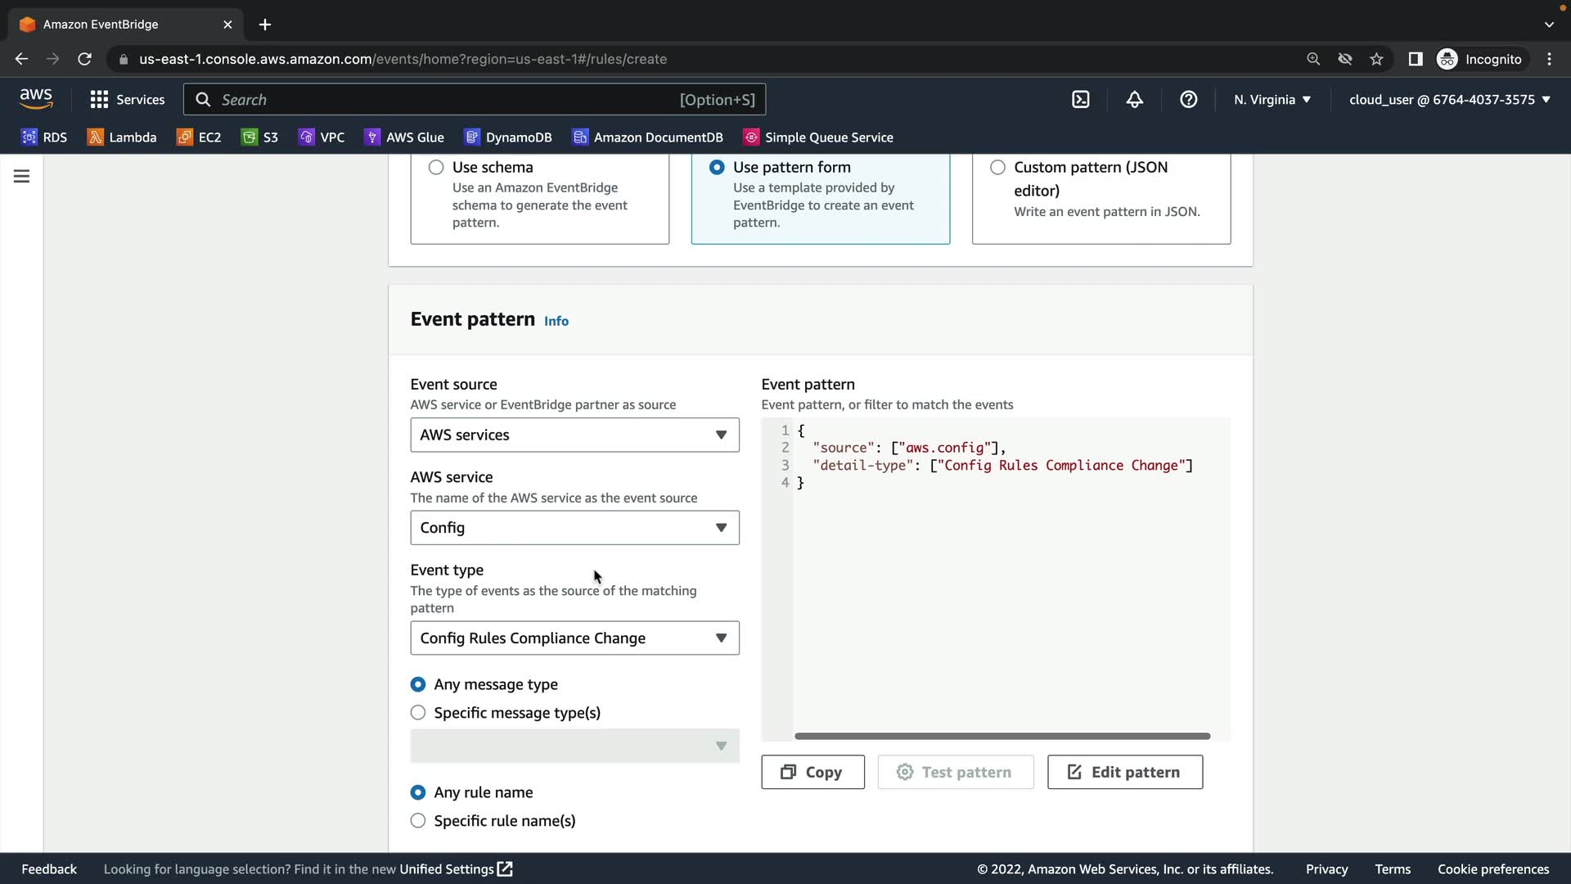Open the AWS service Config dropdown
This screenshot has height=884, width=1571.
point(574,527)
